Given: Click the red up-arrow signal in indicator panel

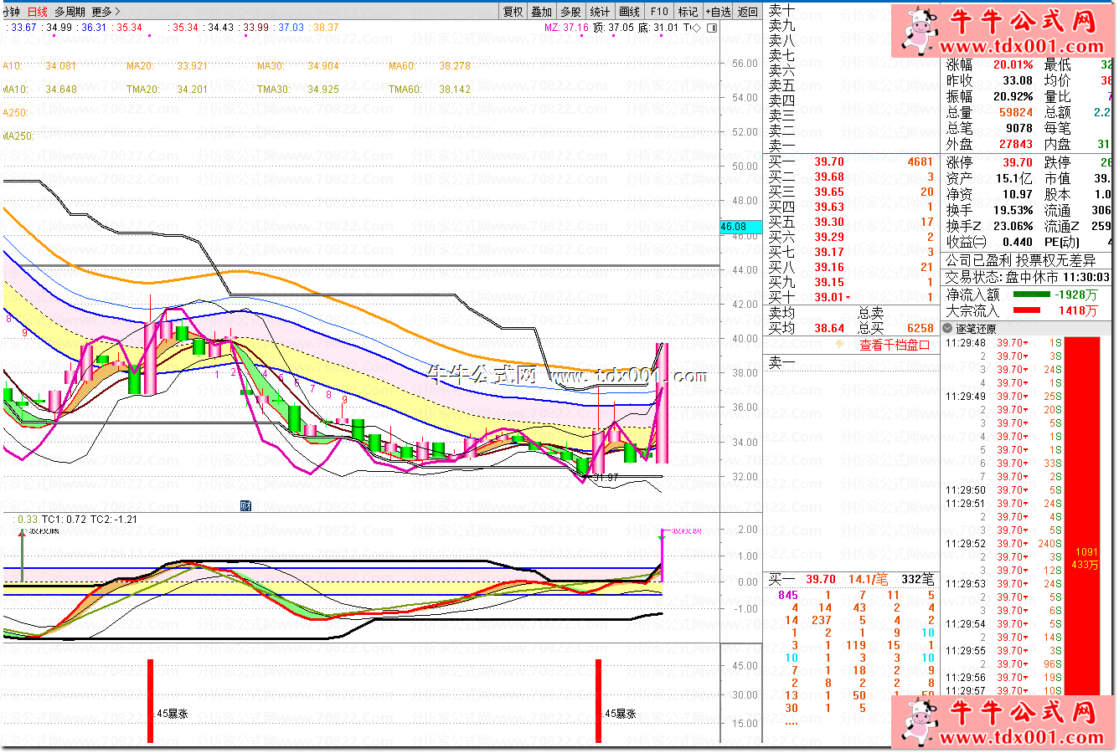Looking at the screenshot, I should coord(22,533).
